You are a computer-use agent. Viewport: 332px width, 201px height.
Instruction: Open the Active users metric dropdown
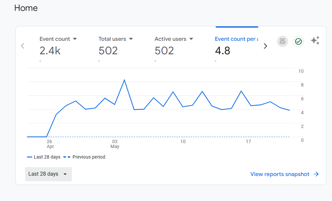click(191, 39)
